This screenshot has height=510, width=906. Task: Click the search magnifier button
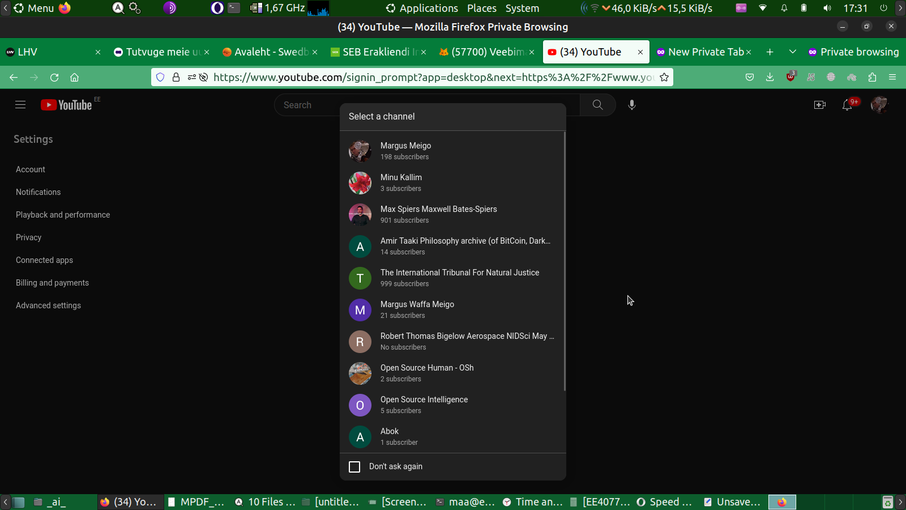pyautogui.click(x=597, y=105)
